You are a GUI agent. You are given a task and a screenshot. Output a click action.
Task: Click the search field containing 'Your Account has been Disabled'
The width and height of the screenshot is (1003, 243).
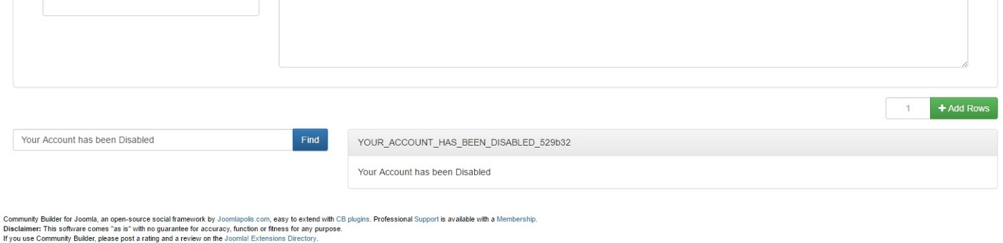[153, 140]
